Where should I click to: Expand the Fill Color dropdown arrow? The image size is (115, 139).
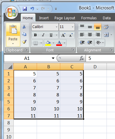pos(53,43)
